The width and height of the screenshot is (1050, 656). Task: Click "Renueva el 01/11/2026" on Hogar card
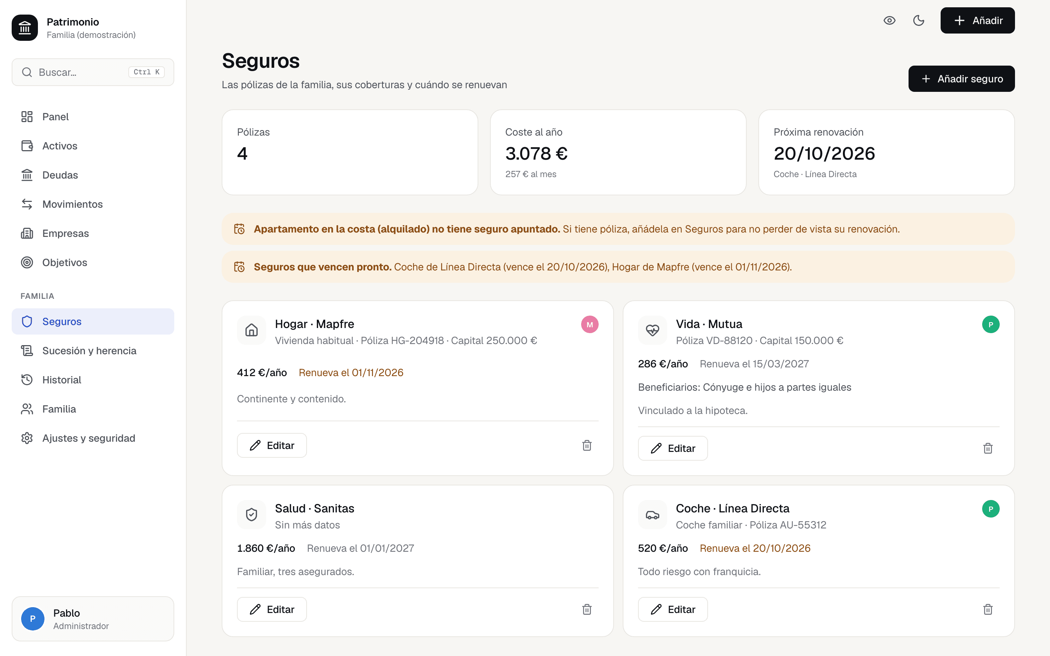(351, 373)
